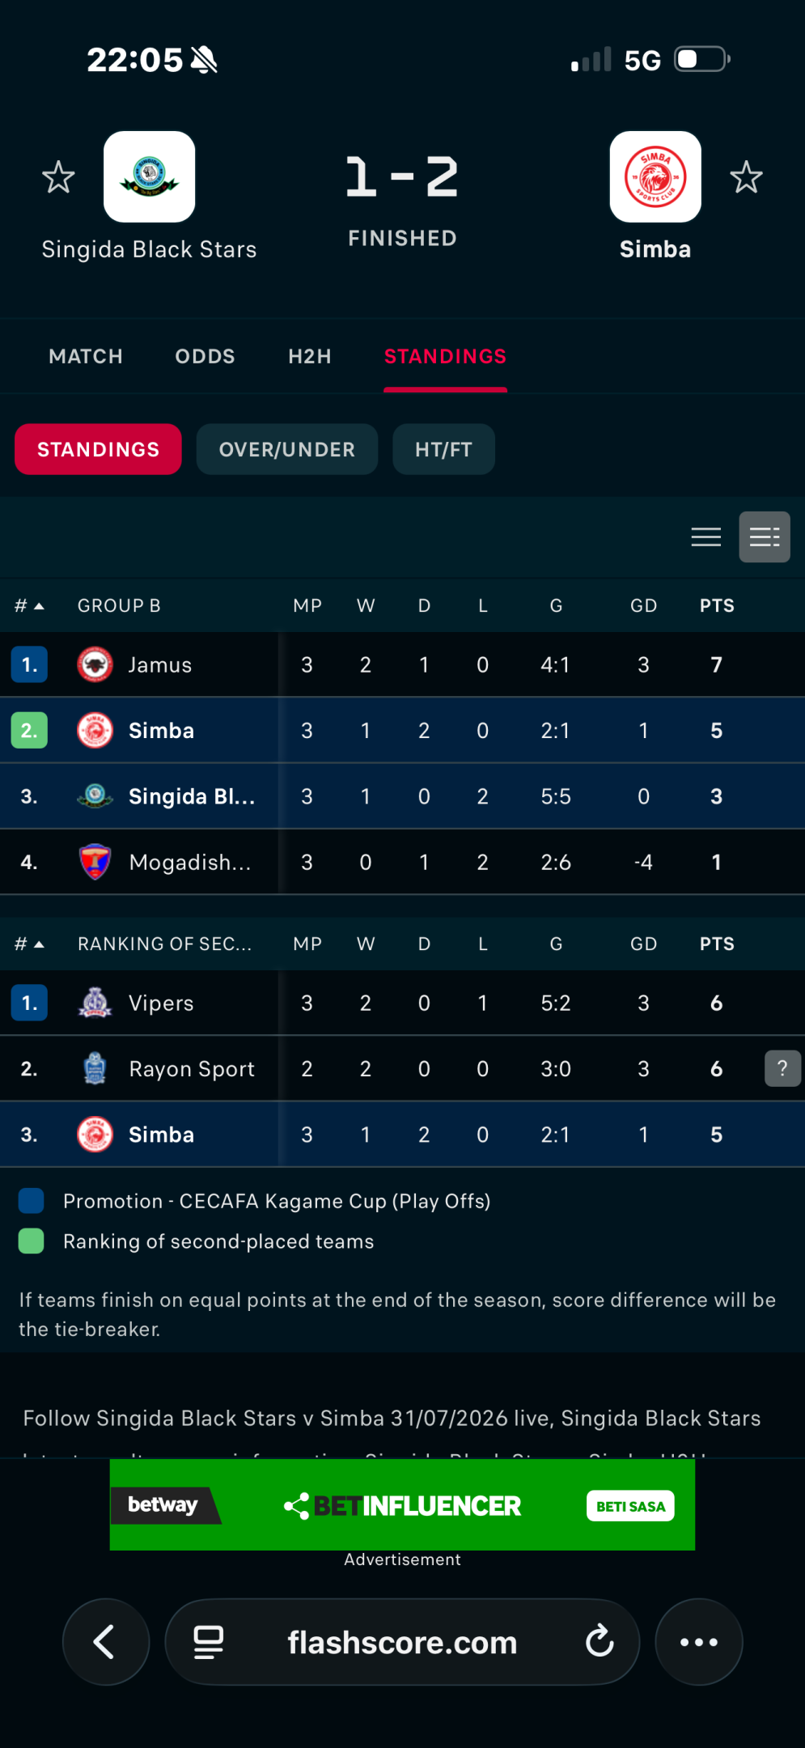Screen dimensions: 805x1748
Task: Open Vipers team row in ranking
Action: 402,1003
